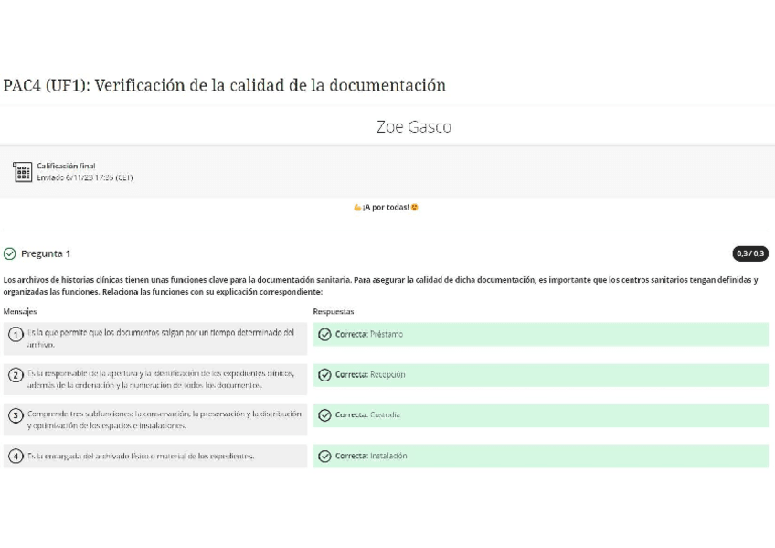The width and height of the screenshot is (775, 548).
Task: Click the Calificación final grade sheet icon
Action: pos(22,172)
